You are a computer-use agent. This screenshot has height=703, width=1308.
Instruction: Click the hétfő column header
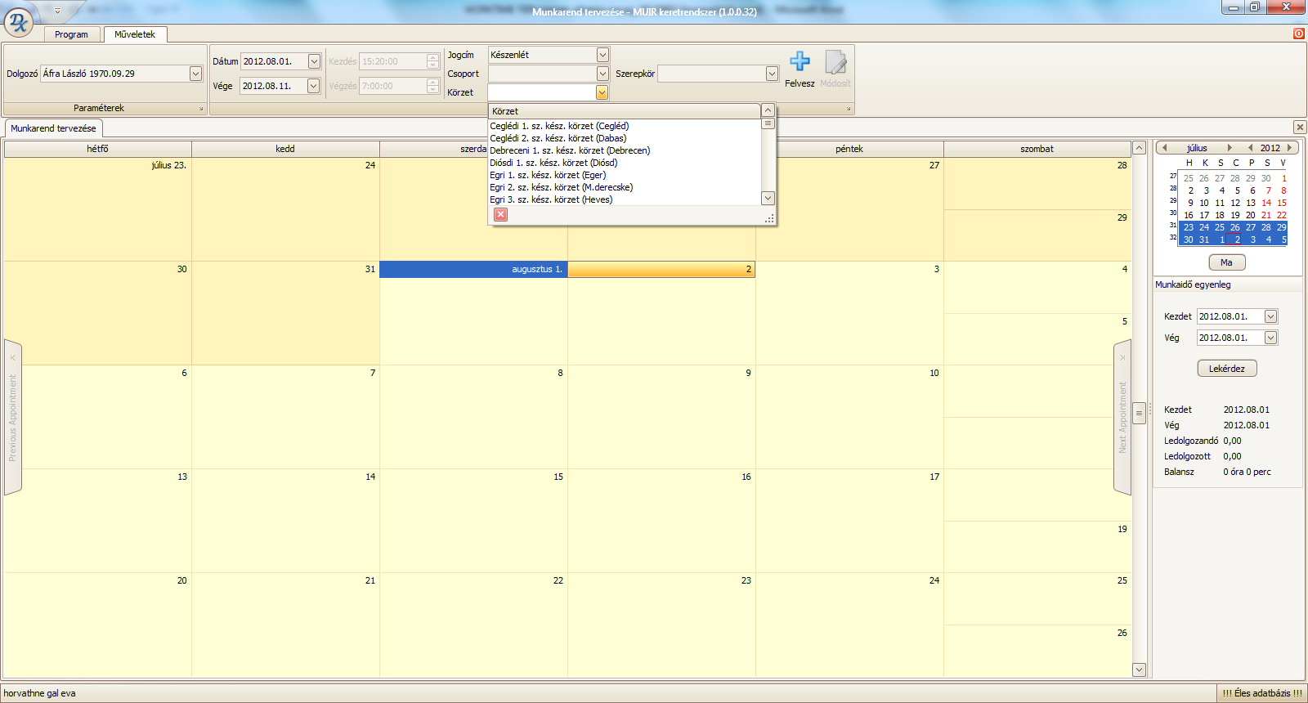click(x=98, y=149)
